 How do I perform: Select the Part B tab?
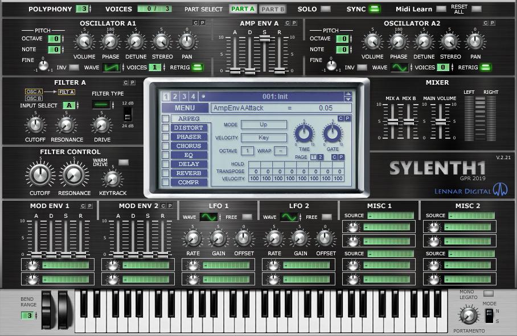(273, 9)
